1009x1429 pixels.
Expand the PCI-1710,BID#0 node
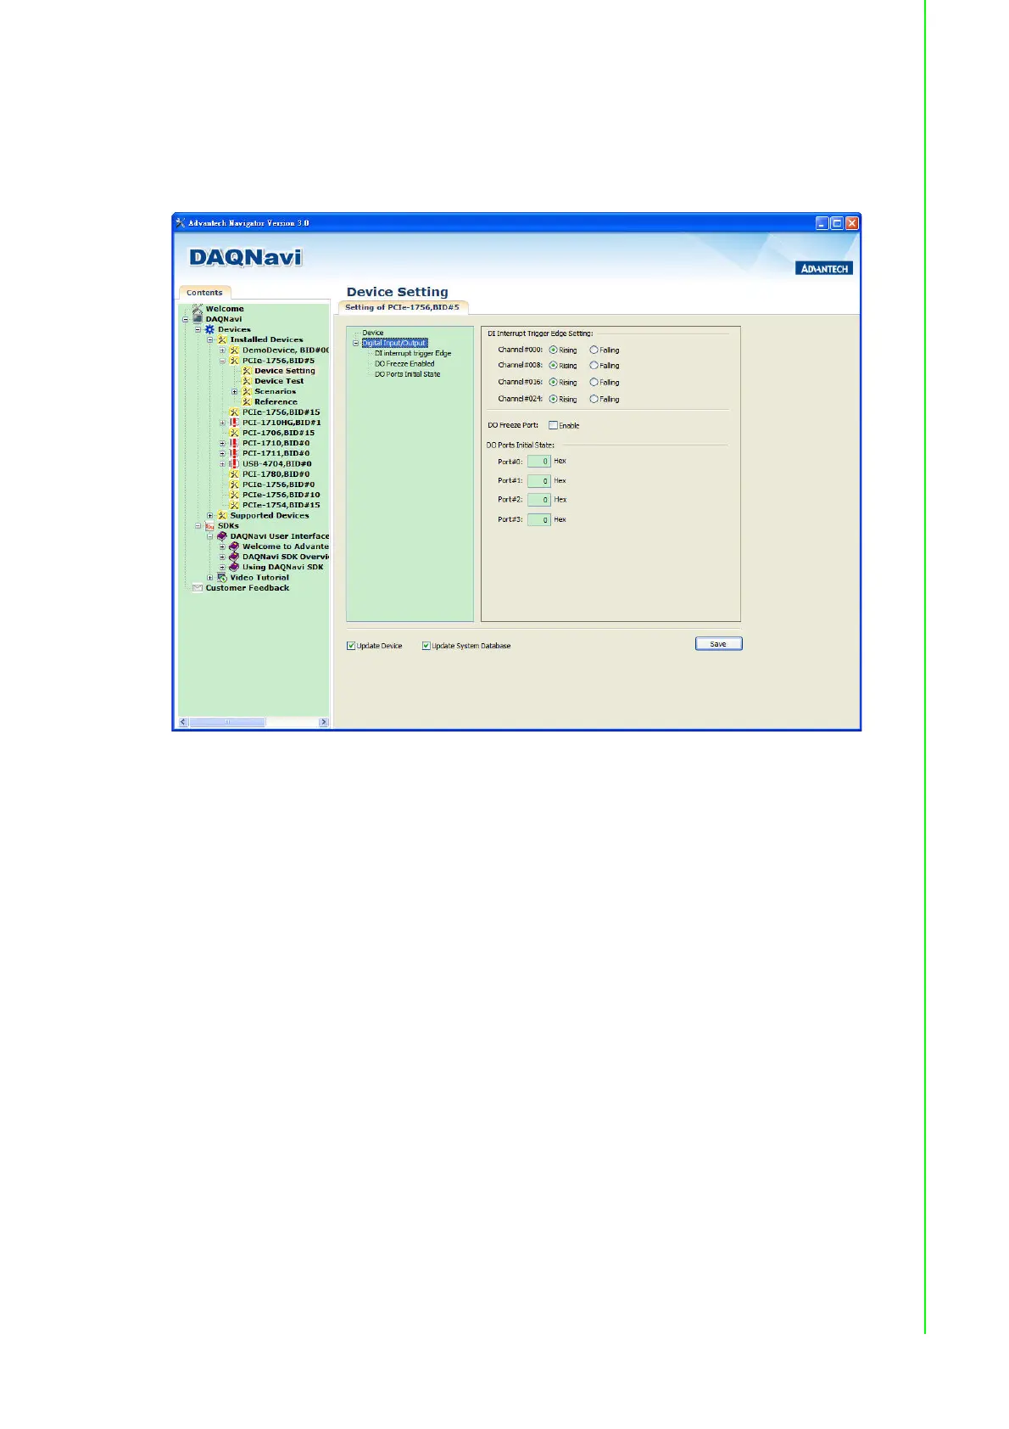pyautogui.click(x=222, y=443)
